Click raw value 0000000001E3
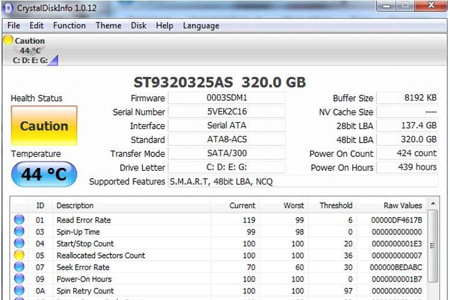The height and width of the screenshot is (300, 450). (x=397, y=243)
